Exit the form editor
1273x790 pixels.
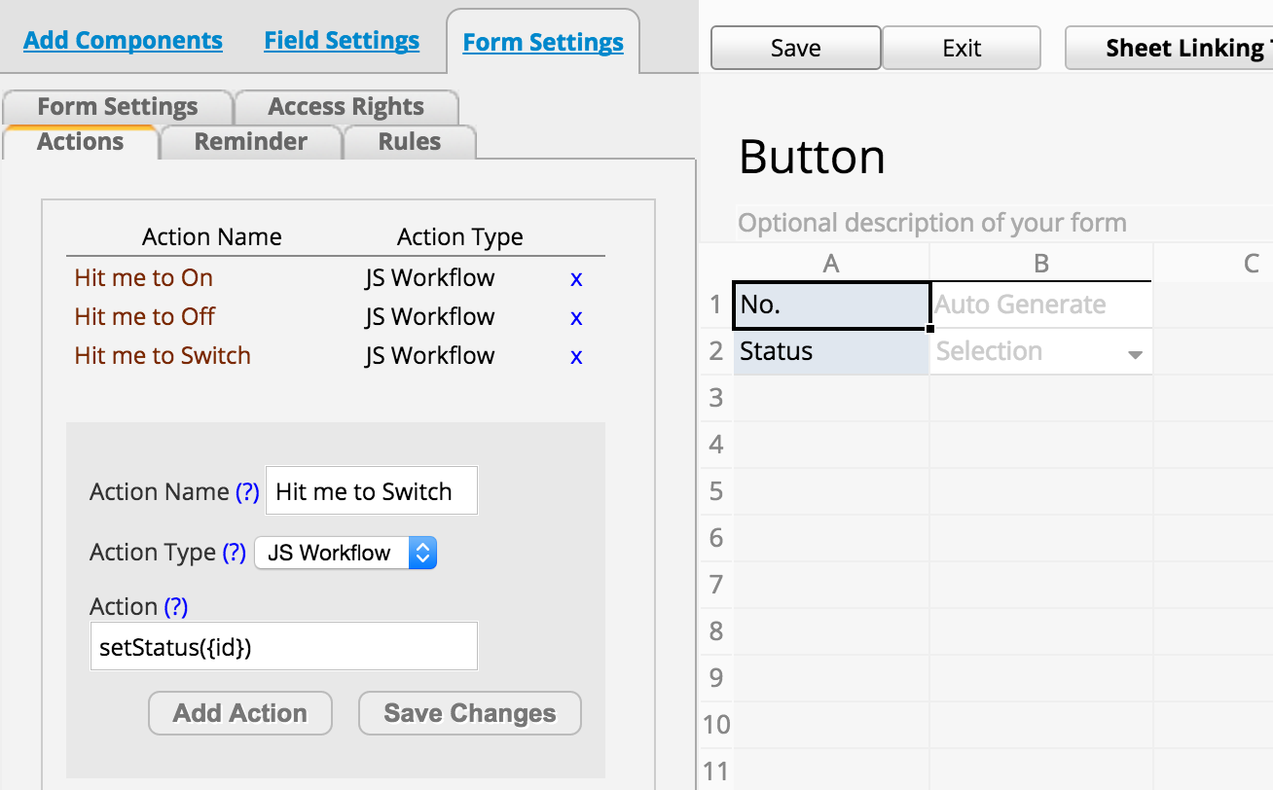coord(961,48)
